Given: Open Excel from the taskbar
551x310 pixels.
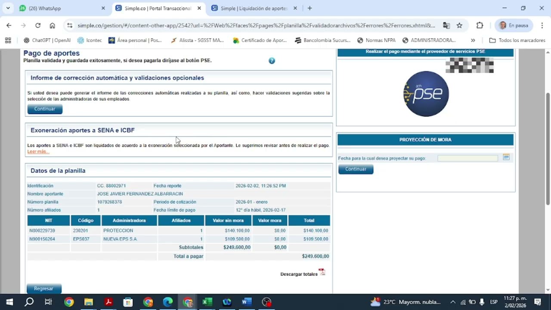Looking at the screenshot, I should [207, 302].
